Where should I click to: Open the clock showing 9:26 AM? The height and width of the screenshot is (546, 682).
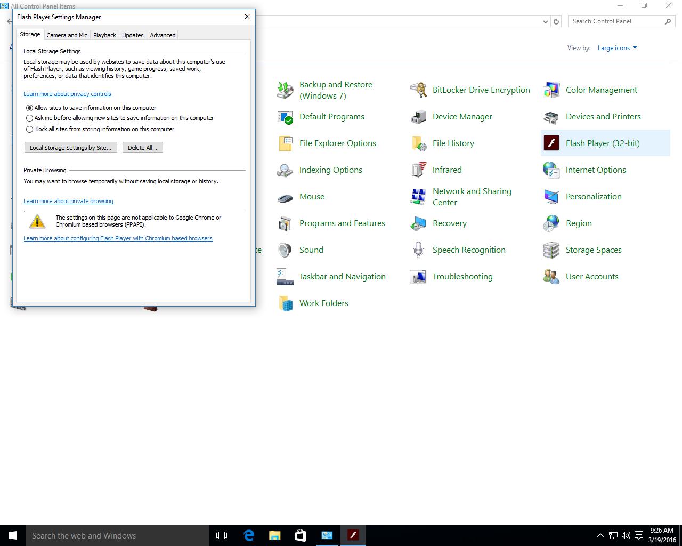pyautogui.click(x=662, y=535)
